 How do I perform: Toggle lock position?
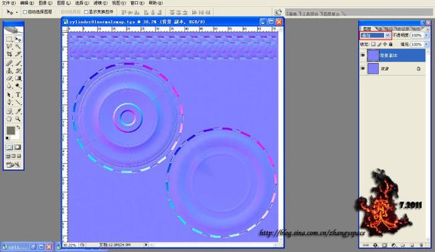pos(385,44)
